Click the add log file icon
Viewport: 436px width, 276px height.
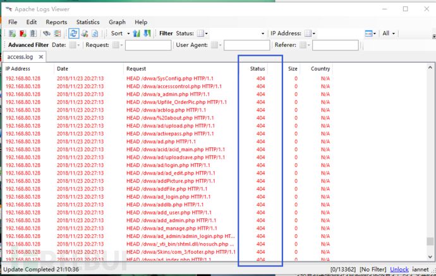pos(13,34)
